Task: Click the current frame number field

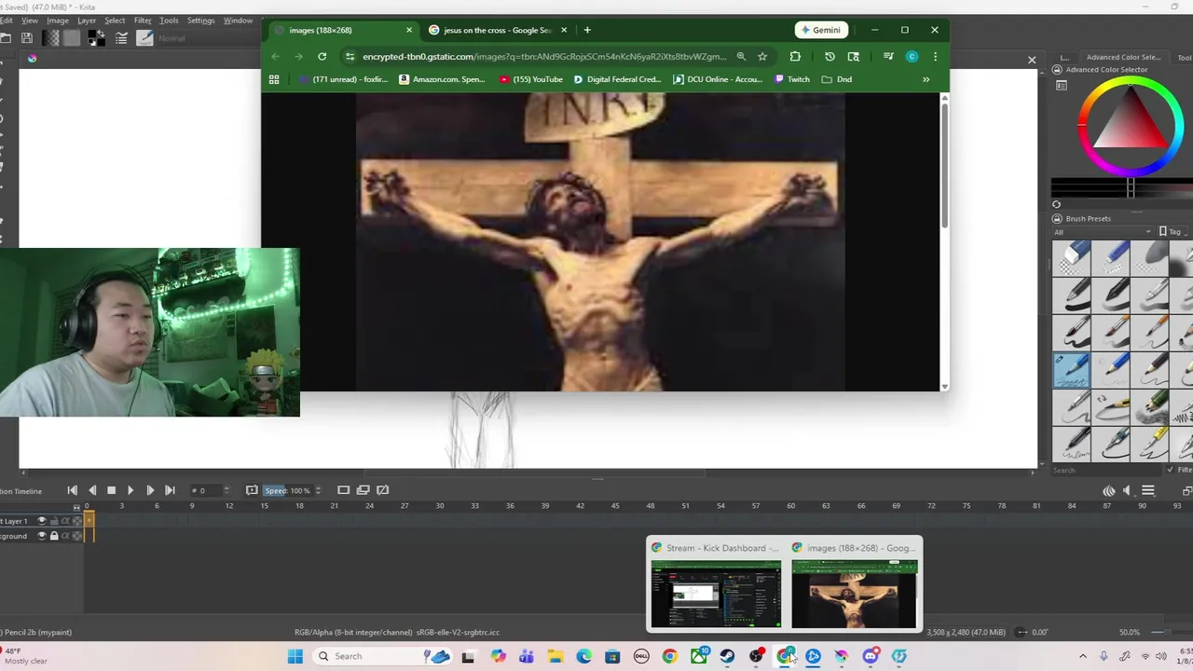Action: coord(212,490)
